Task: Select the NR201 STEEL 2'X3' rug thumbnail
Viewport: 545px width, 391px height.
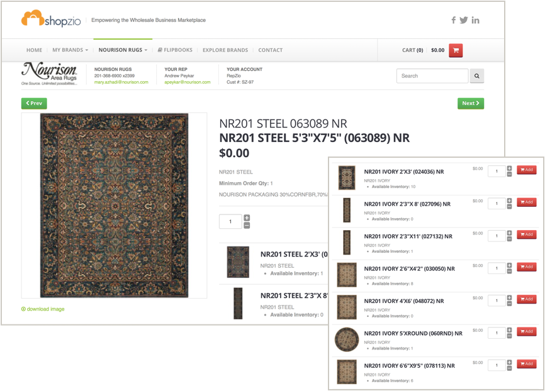Action: (x=238, y=262)
